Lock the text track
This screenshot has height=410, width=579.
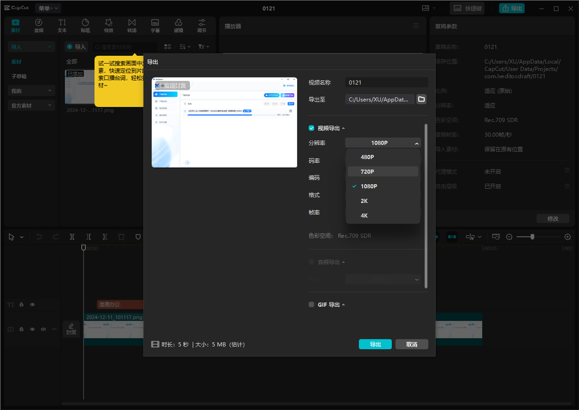(x=21, y=304)
